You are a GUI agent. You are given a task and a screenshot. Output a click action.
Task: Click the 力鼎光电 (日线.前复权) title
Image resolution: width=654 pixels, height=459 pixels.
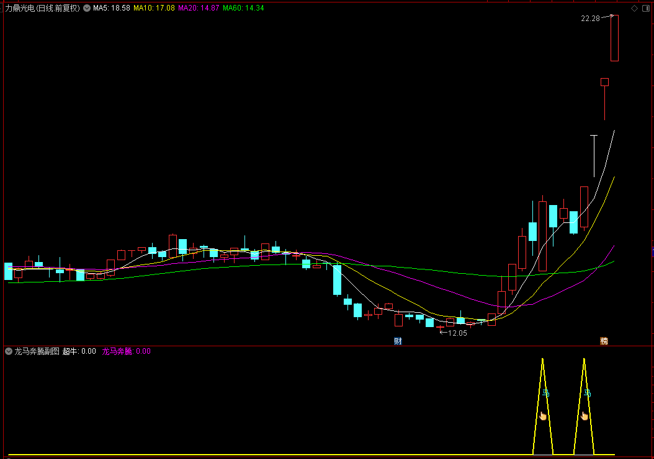coord(42,8)
